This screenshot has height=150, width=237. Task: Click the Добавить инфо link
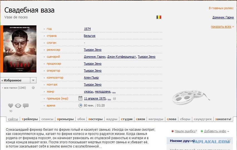pyautogui.click(x=215, y=131)
